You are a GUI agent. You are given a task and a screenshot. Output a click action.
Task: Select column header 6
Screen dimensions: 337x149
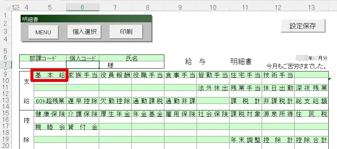[x=83, y=8]
